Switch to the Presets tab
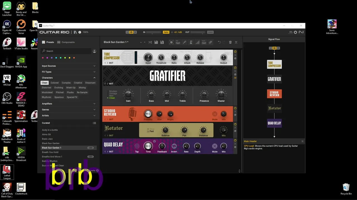 click(x=48, y=42)
